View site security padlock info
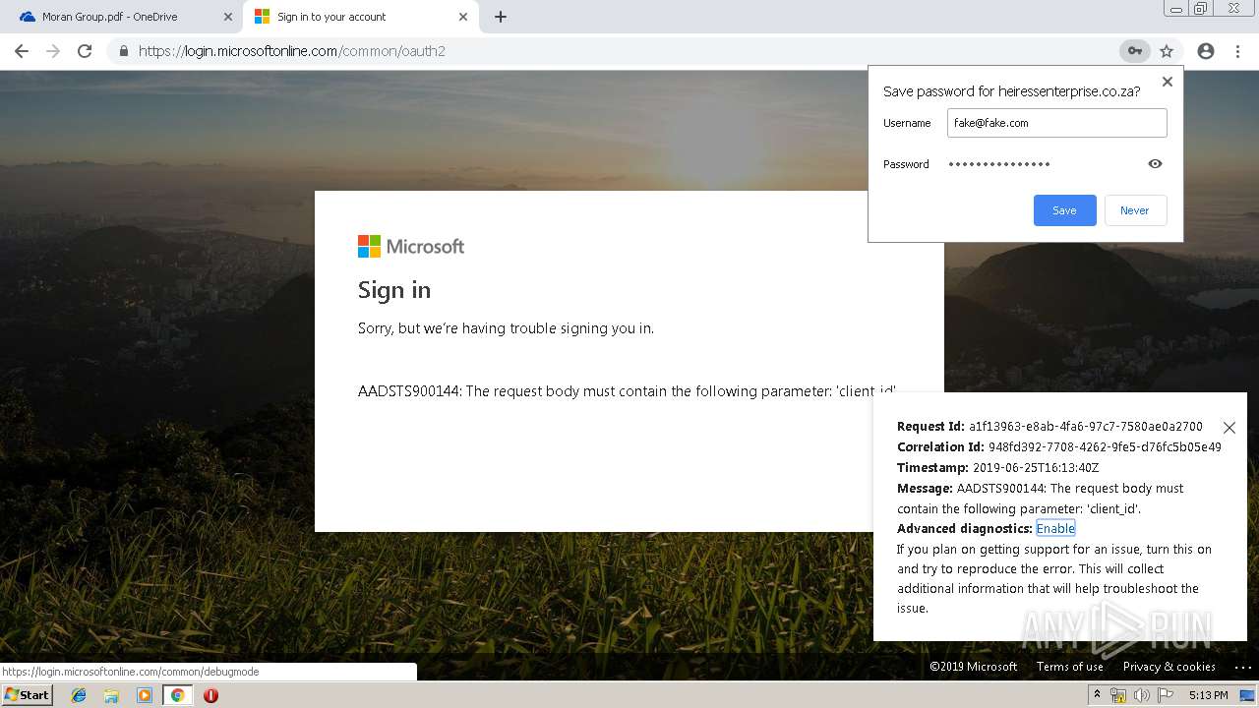 click(x=123, y=51)
